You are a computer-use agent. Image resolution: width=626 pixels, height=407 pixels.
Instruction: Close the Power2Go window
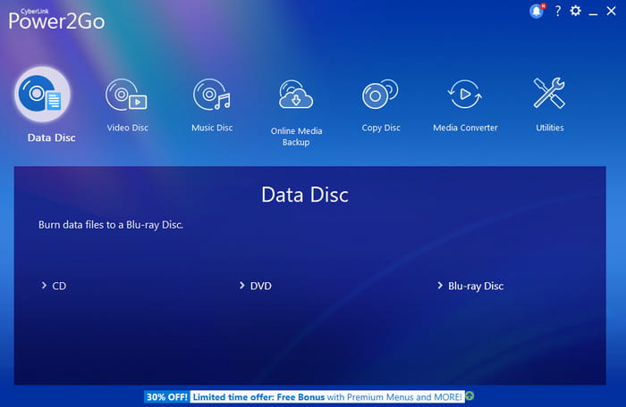pos(611,11)
